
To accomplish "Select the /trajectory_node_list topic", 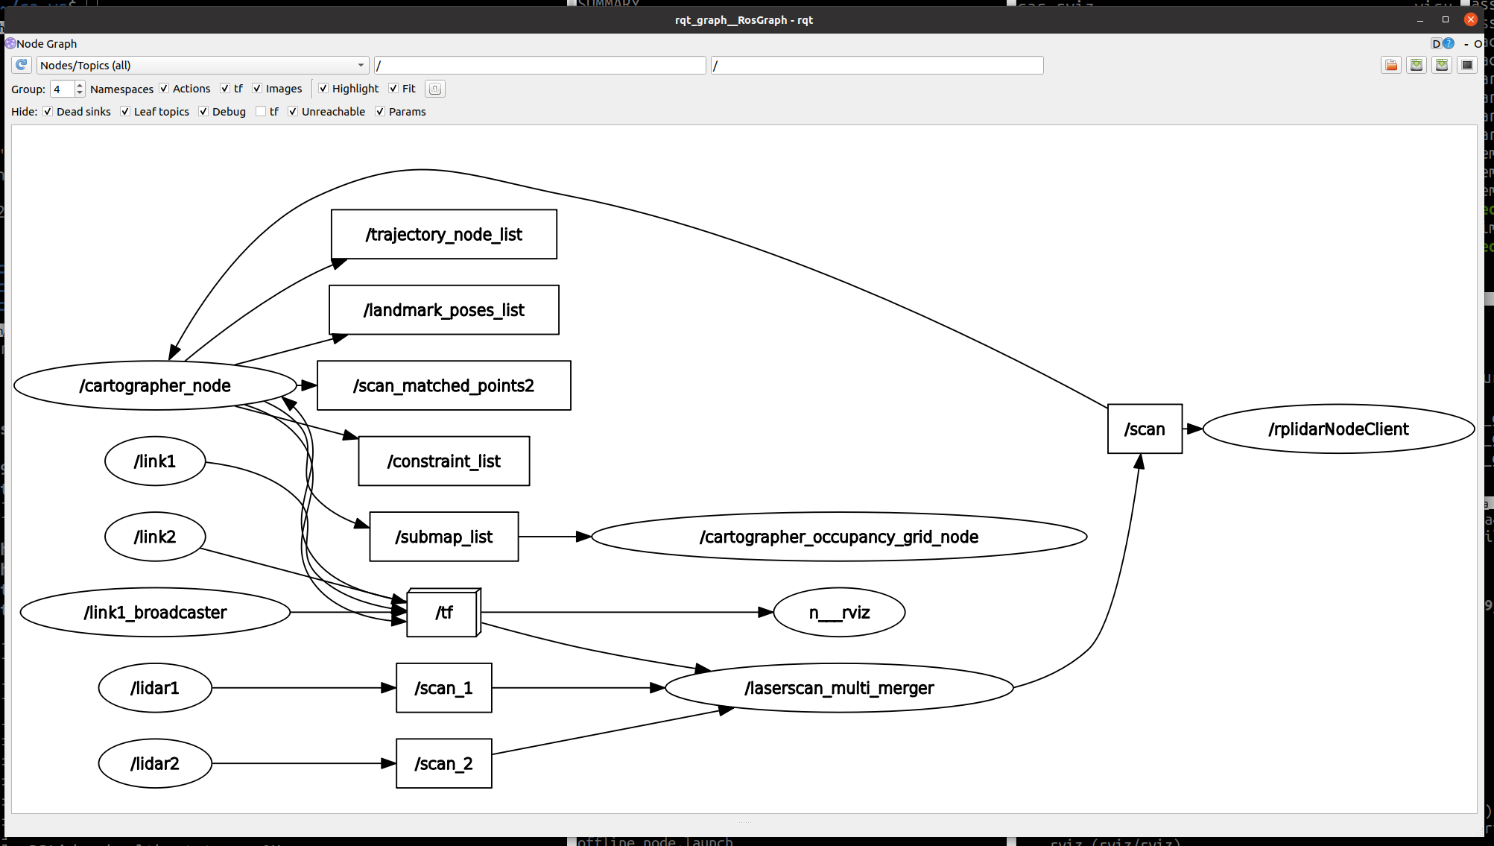I will [x=444, y=234].
